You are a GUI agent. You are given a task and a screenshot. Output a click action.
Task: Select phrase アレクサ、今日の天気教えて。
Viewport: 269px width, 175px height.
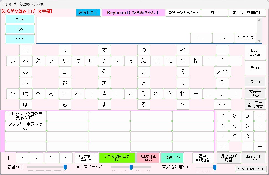26,116
